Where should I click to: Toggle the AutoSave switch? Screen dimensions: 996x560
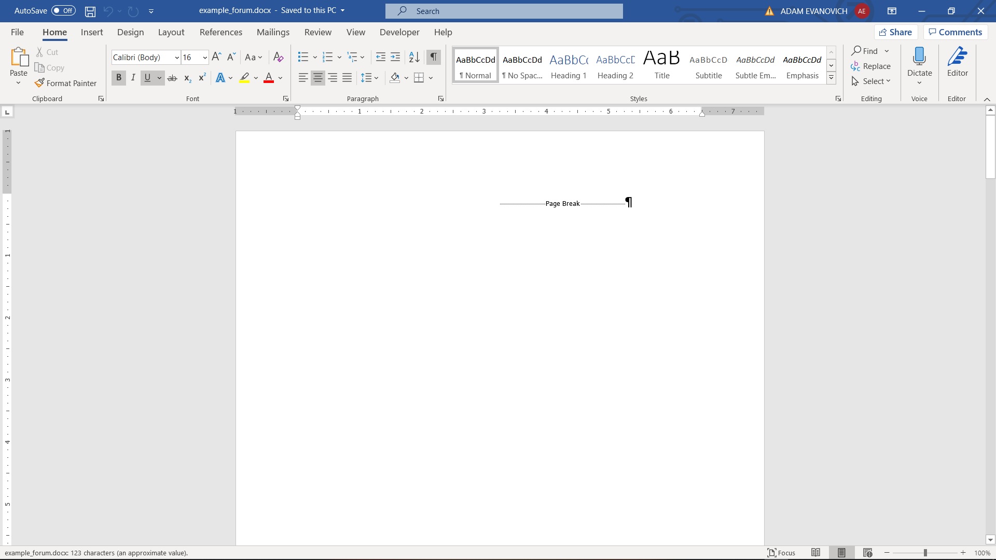click(63, 10)
